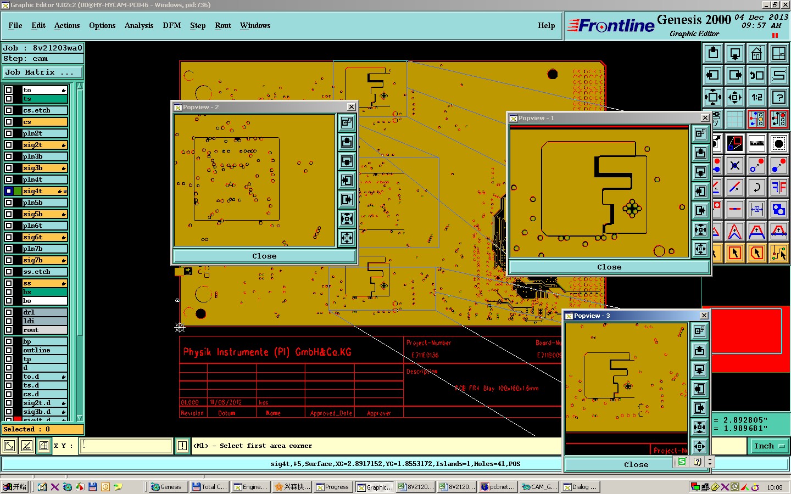This screenshot has width=791, height=494.
Task: Toggle display checkbox for layer 'pln2t'
Action: point(9,133)
